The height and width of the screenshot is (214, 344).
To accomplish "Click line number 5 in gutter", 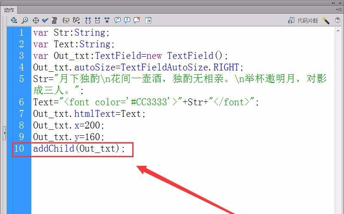I will pyautogui.click(x=21, y=79).
